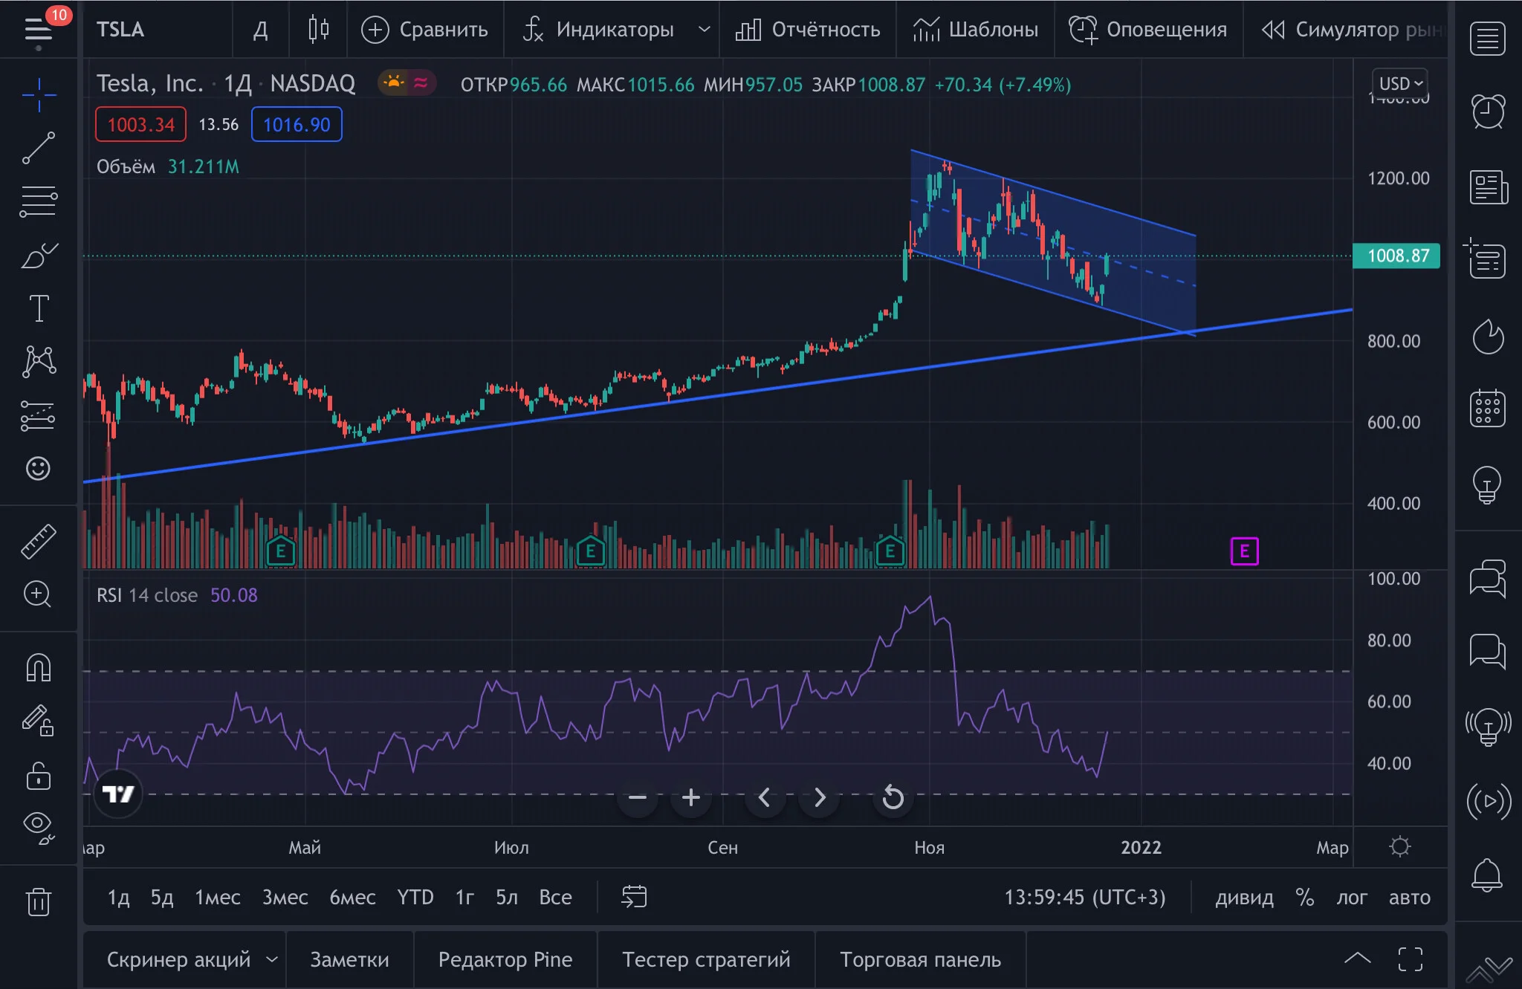
Task: Click the 'Сравнить' compare button
Action: 424,29
